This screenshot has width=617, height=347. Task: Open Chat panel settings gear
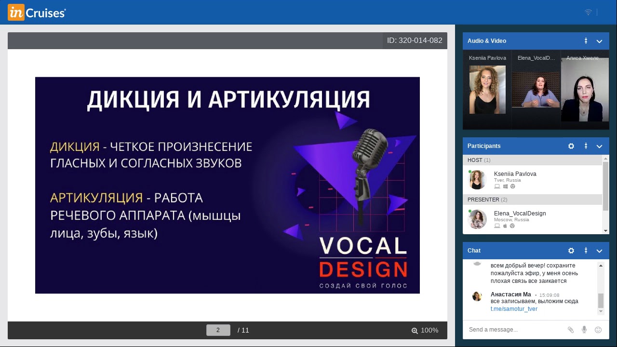tap(571, 251)
